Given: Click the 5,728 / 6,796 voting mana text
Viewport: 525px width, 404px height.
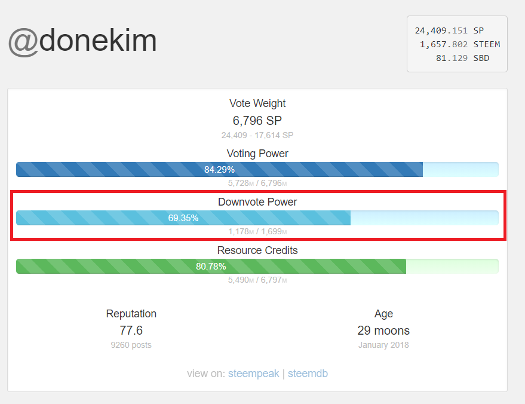Looking at the screenshot, I should pyautogui.click(x=257, y=183).
